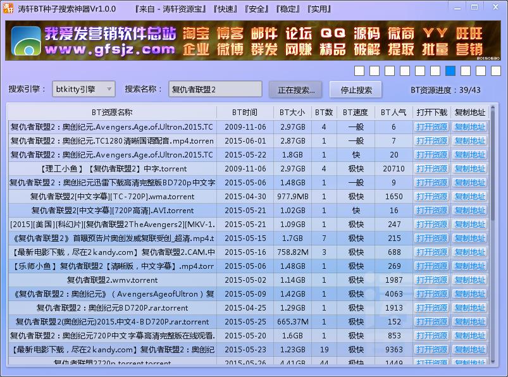Image resolution: width=508 pixels, height=377 pixels.
Task: Deselect the blue highlighted square indicator
Action: (450, 71)
